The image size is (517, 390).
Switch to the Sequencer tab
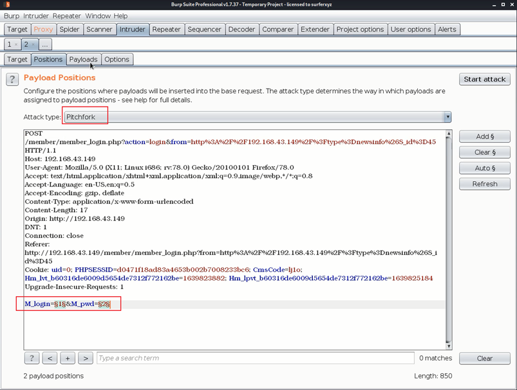click(x=205, y=30)
